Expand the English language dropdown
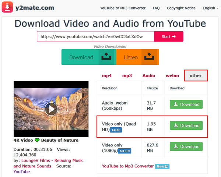Image resolution: width=221 pixels, height=177 pixels. [x=211, y=8]
